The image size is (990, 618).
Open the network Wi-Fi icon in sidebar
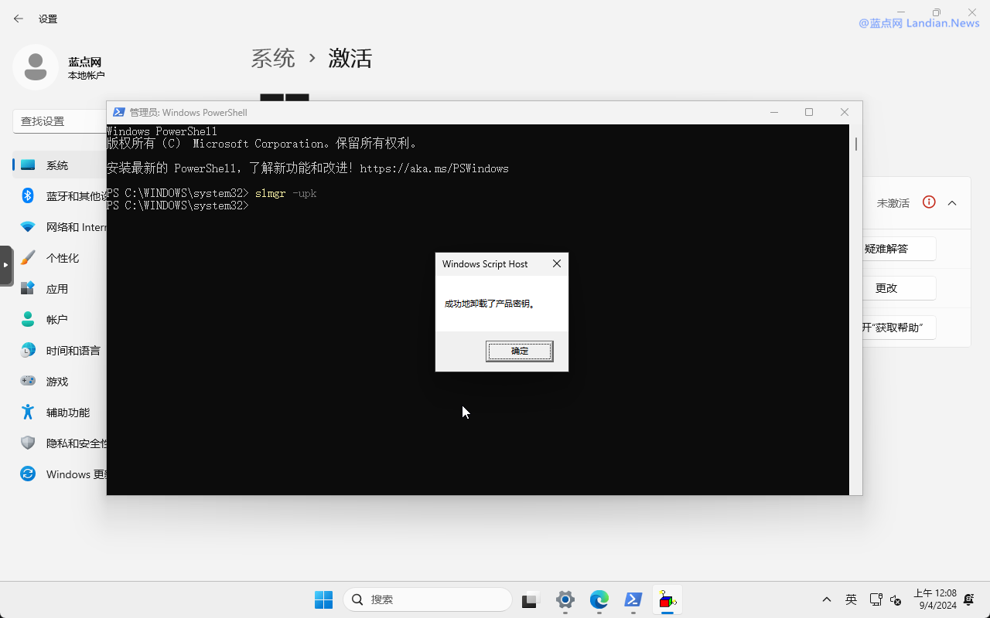pos(28,227)
